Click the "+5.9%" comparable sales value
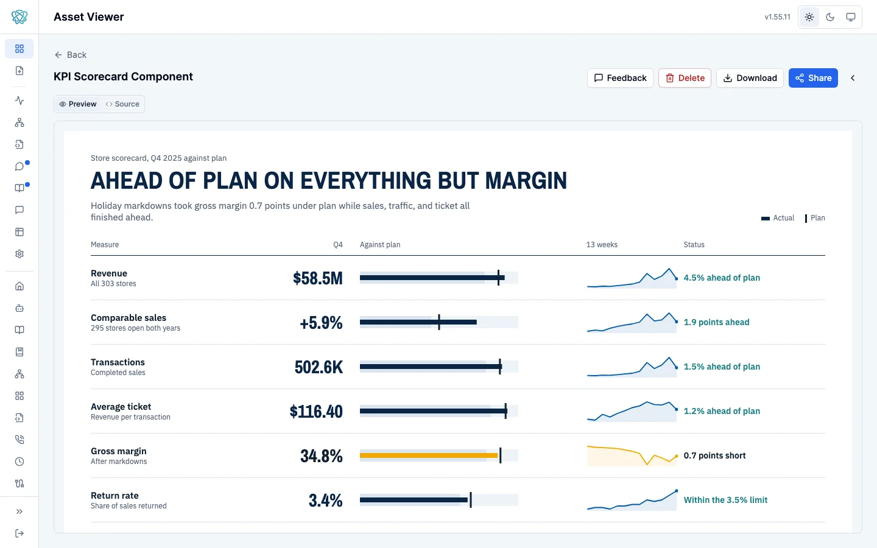 point(321,323)
